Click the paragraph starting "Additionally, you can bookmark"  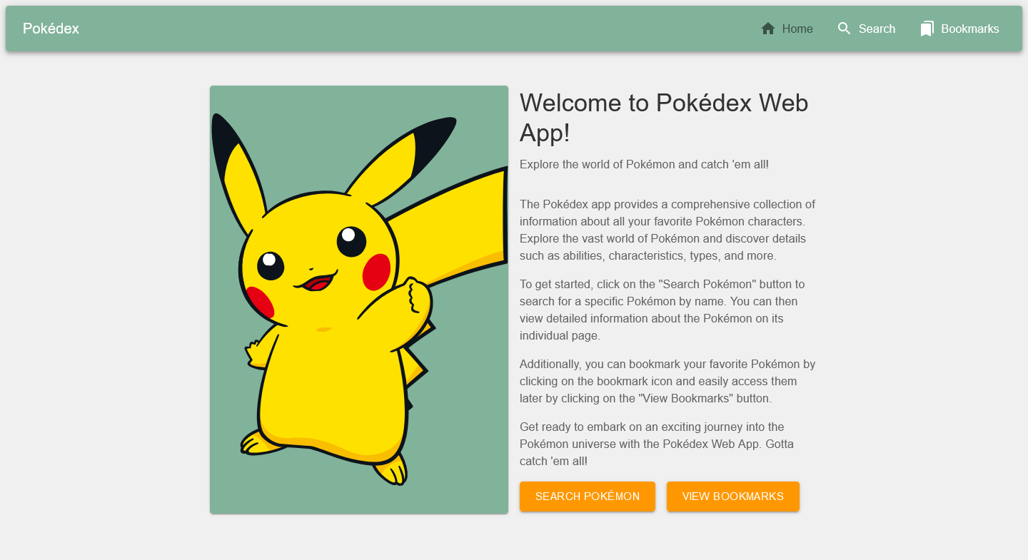(x=667, y=381)
